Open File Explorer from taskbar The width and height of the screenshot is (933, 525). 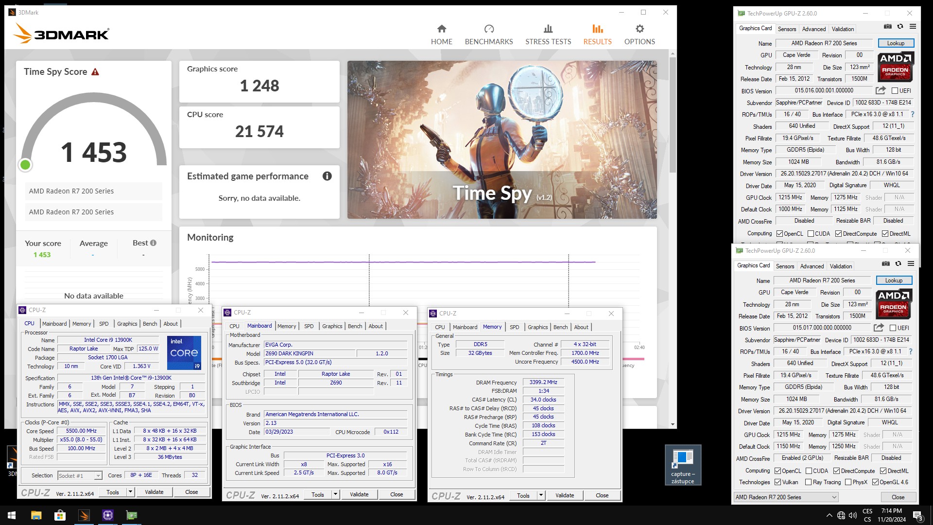pos(36,515)
